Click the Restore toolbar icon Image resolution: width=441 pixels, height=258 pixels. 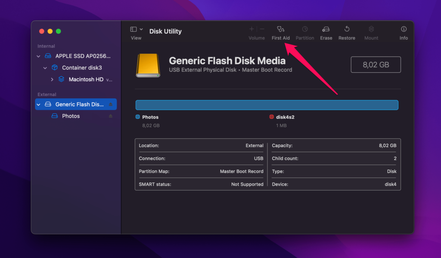pyautogui.click(x=347, y=29)
